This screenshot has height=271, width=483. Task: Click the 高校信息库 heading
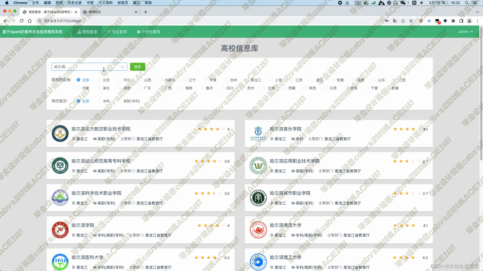coord(240,49)
